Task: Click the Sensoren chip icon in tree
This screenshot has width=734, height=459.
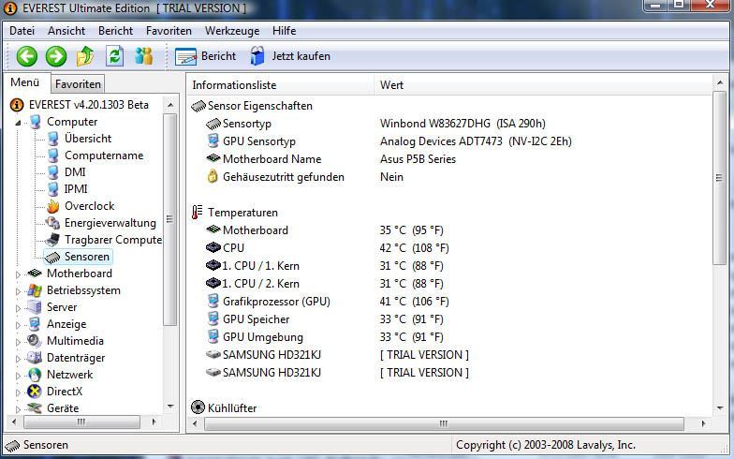Action: click(x=52, y=257)
